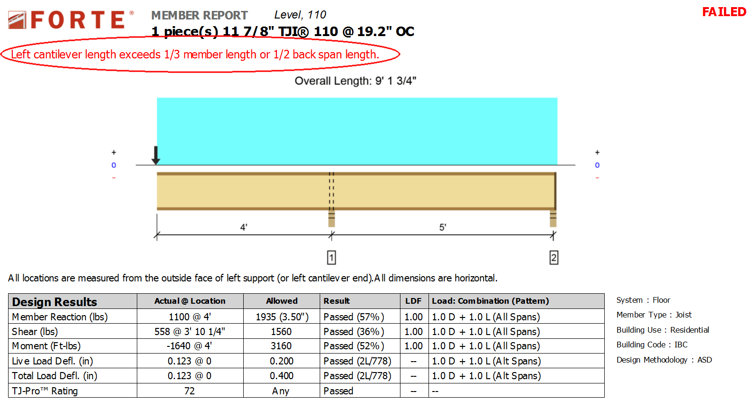Screen dimensions: 752x401
Task: Click the Passed (52%) result
Action: (x=354, y=346)
